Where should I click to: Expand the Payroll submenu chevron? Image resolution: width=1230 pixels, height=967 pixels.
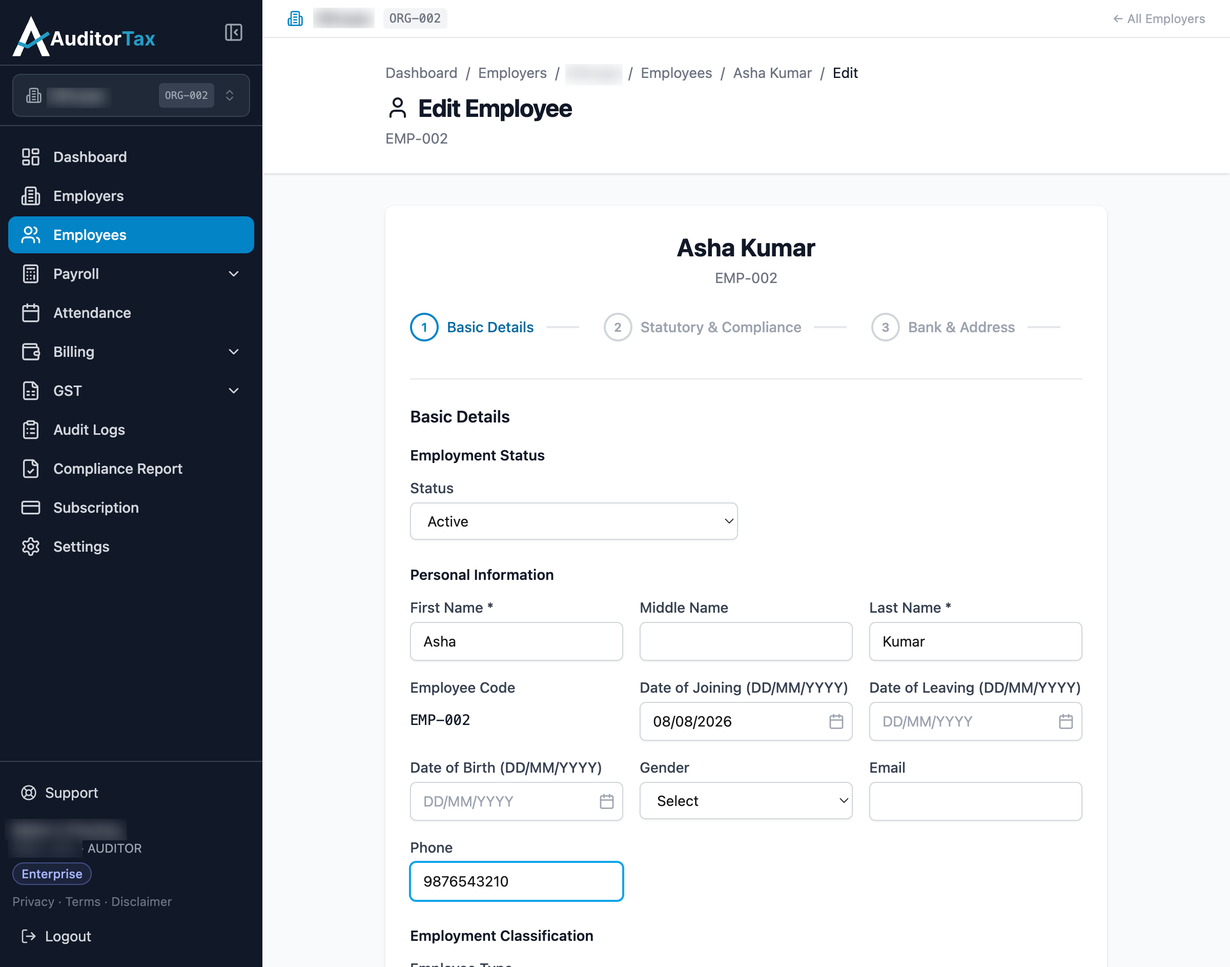pyautogui.click(x=233, y=274)
